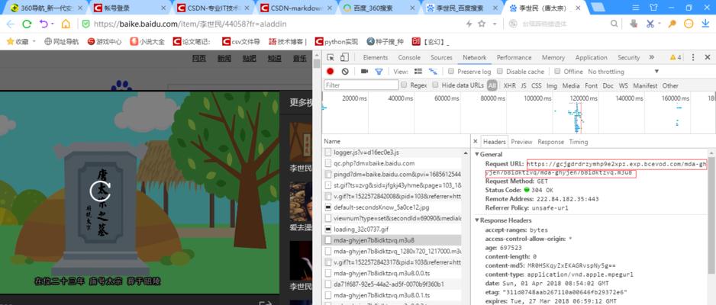Click the purple undo/restore page icon
This screenshot has width=716, height=305.
point(44,24)
